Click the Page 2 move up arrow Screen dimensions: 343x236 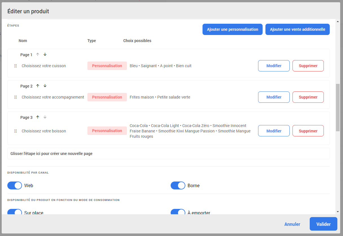coord(38,86)
